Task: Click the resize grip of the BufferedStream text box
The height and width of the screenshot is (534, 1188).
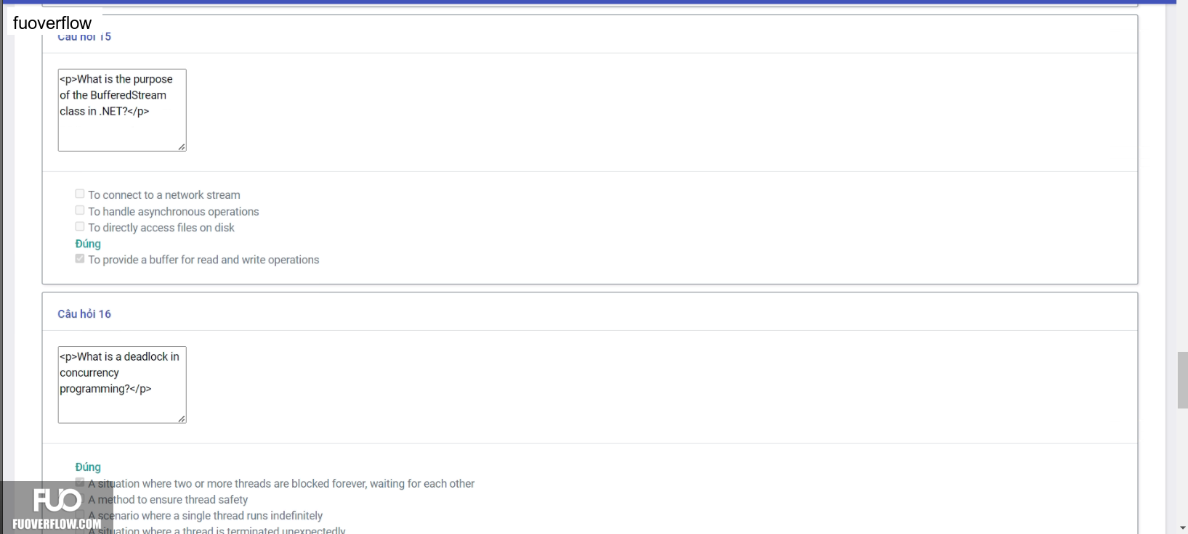Action: (182, 147)
